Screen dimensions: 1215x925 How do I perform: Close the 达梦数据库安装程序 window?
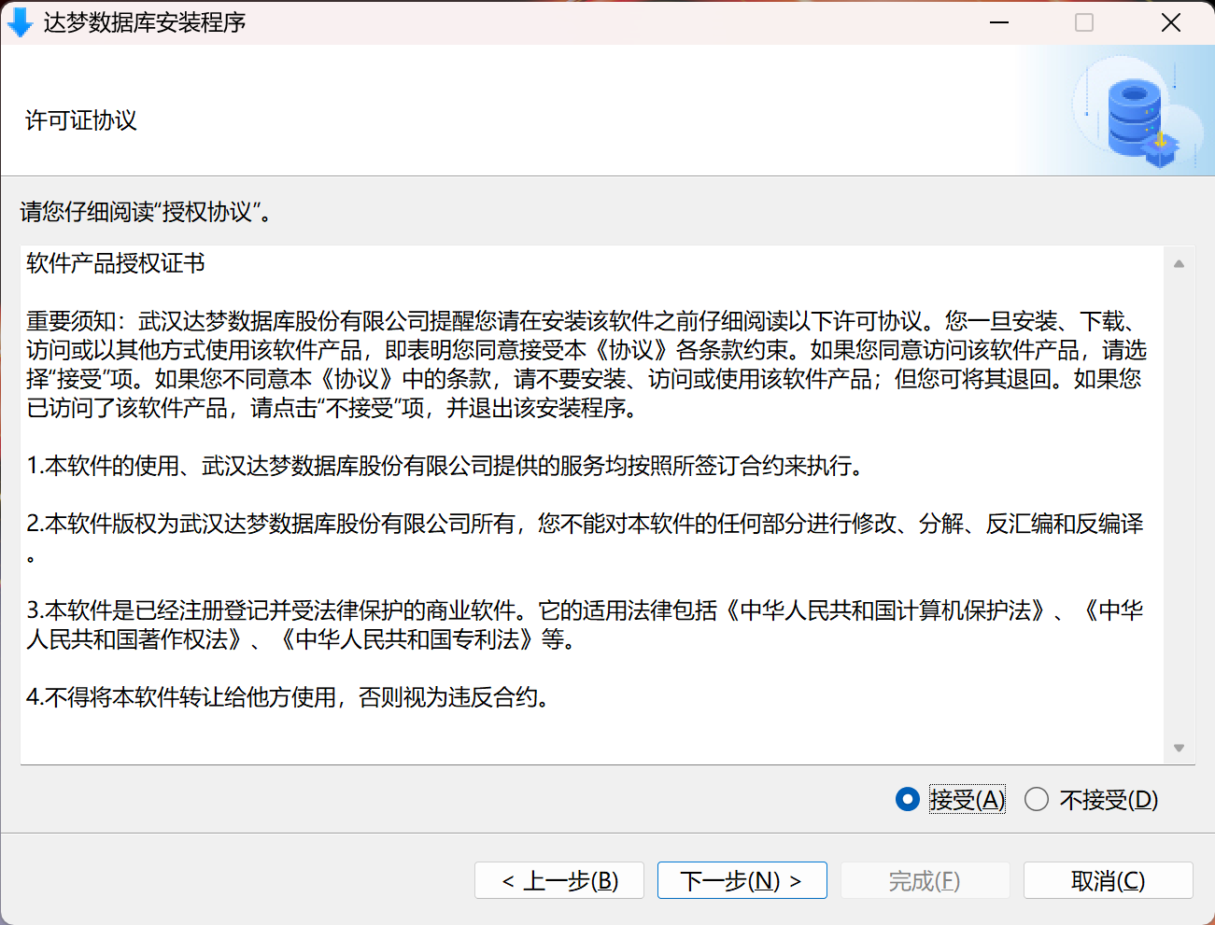click(1171, 22)
